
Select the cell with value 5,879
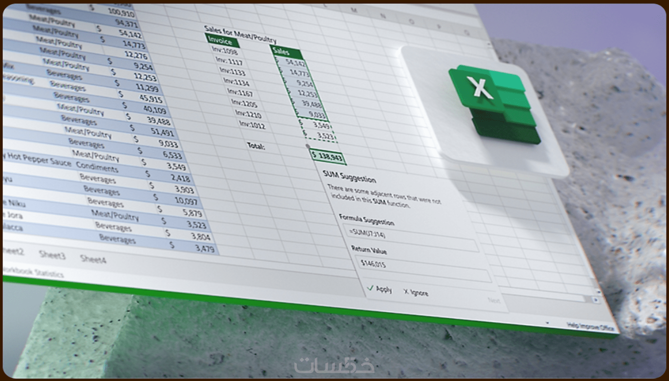click(192, 213)
